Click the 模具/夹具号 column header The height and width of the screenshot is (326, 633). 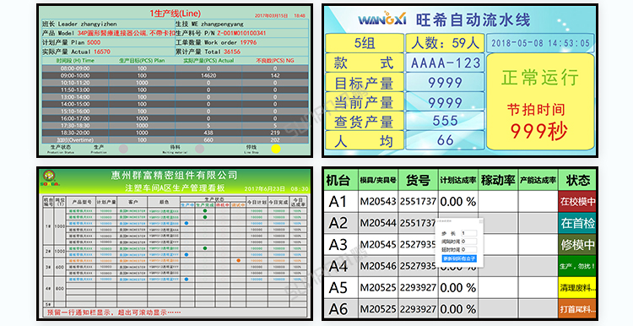[x=378, y=180]
